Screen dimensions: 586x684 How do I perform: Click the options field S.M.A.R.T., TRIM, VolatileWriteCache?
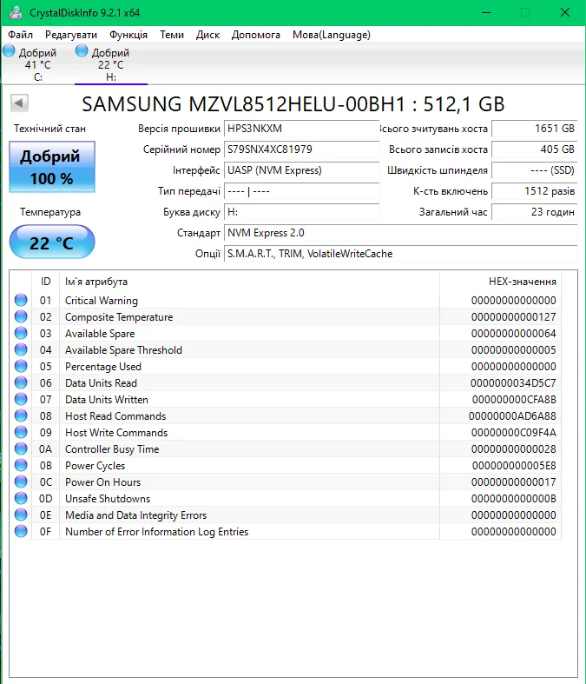400,254
